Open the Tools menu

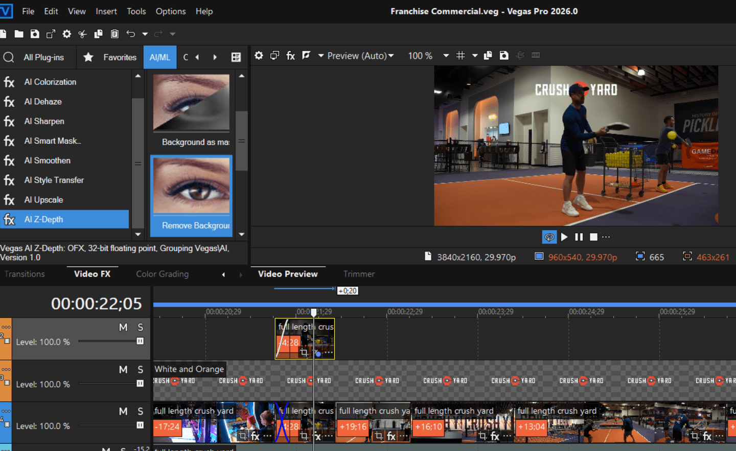(136, 11)
